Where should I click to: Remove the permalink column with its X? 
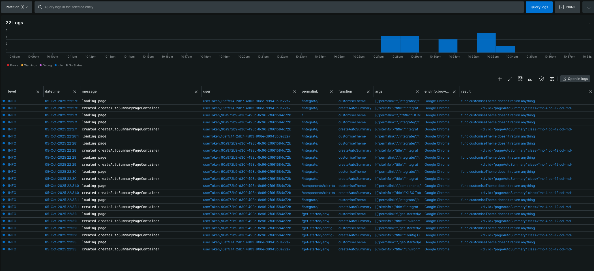(331, 92)
